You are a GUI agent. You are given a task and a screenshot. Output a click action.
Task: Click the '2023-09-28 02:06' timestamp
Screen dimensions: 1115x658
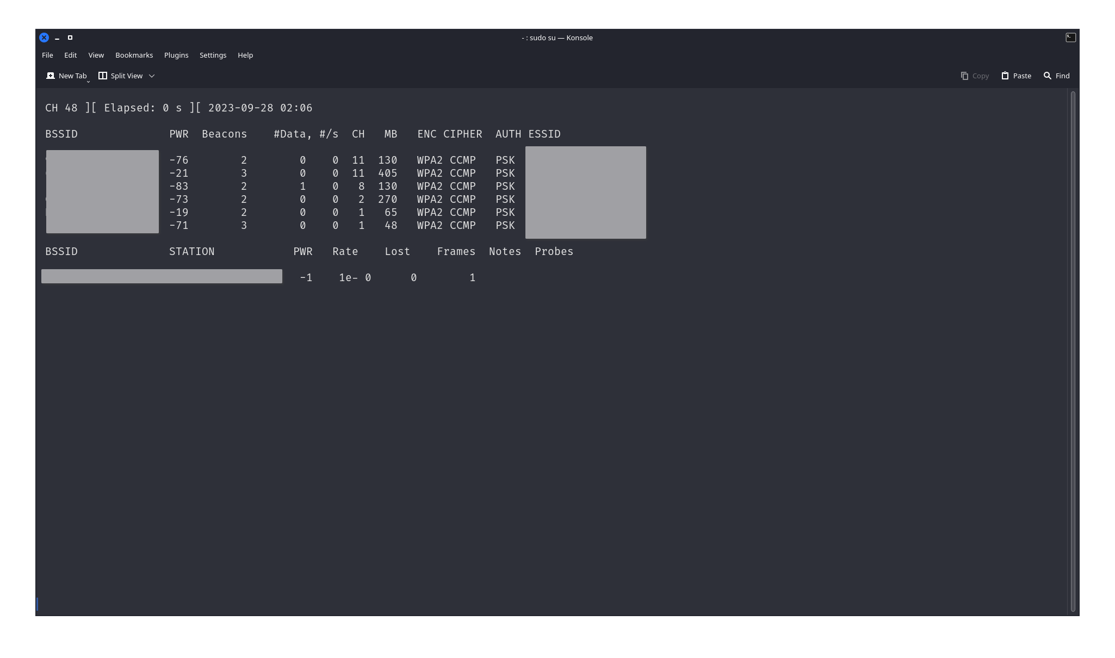(x=260, y=108)
